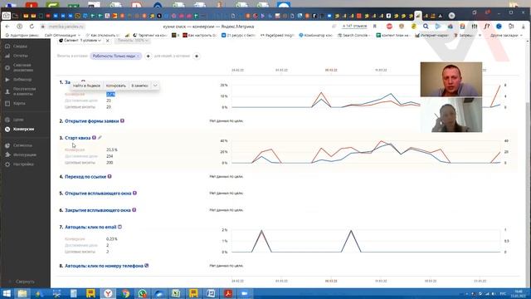531x299 pixels.
Task: Open the Точность 100% dropdown
Action: [x=133, y=41]
